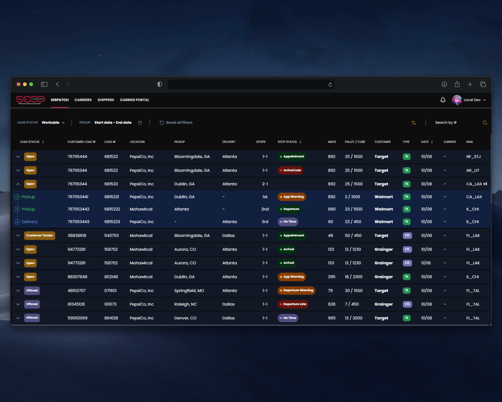The image size is (502, 402).
Task: Reload page with the refresh icon
Action: [330, 85]
